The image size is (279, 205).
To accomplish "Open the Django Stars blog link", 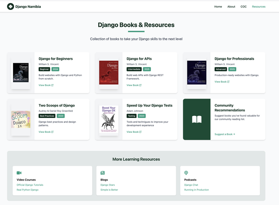I will click(108, 185).
